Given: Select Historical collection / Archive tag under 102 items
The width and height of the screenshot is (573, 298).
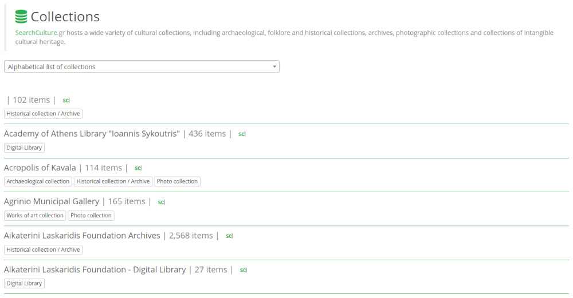Looking at the screenshot, I should click(43, 114).
